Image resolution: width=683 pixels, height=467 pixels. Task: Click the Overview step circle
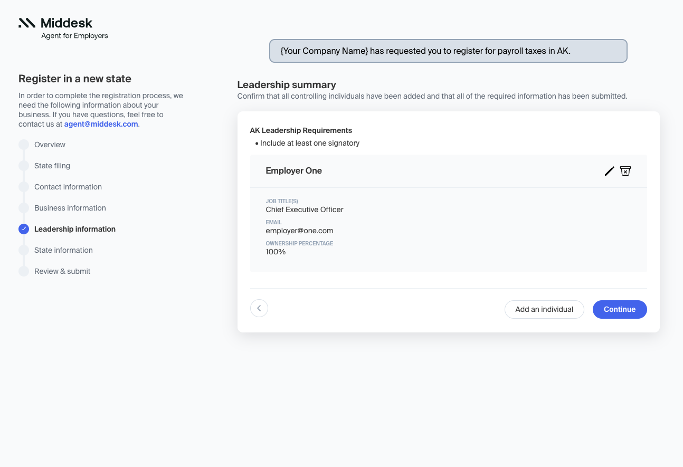[x=24, y=145]
